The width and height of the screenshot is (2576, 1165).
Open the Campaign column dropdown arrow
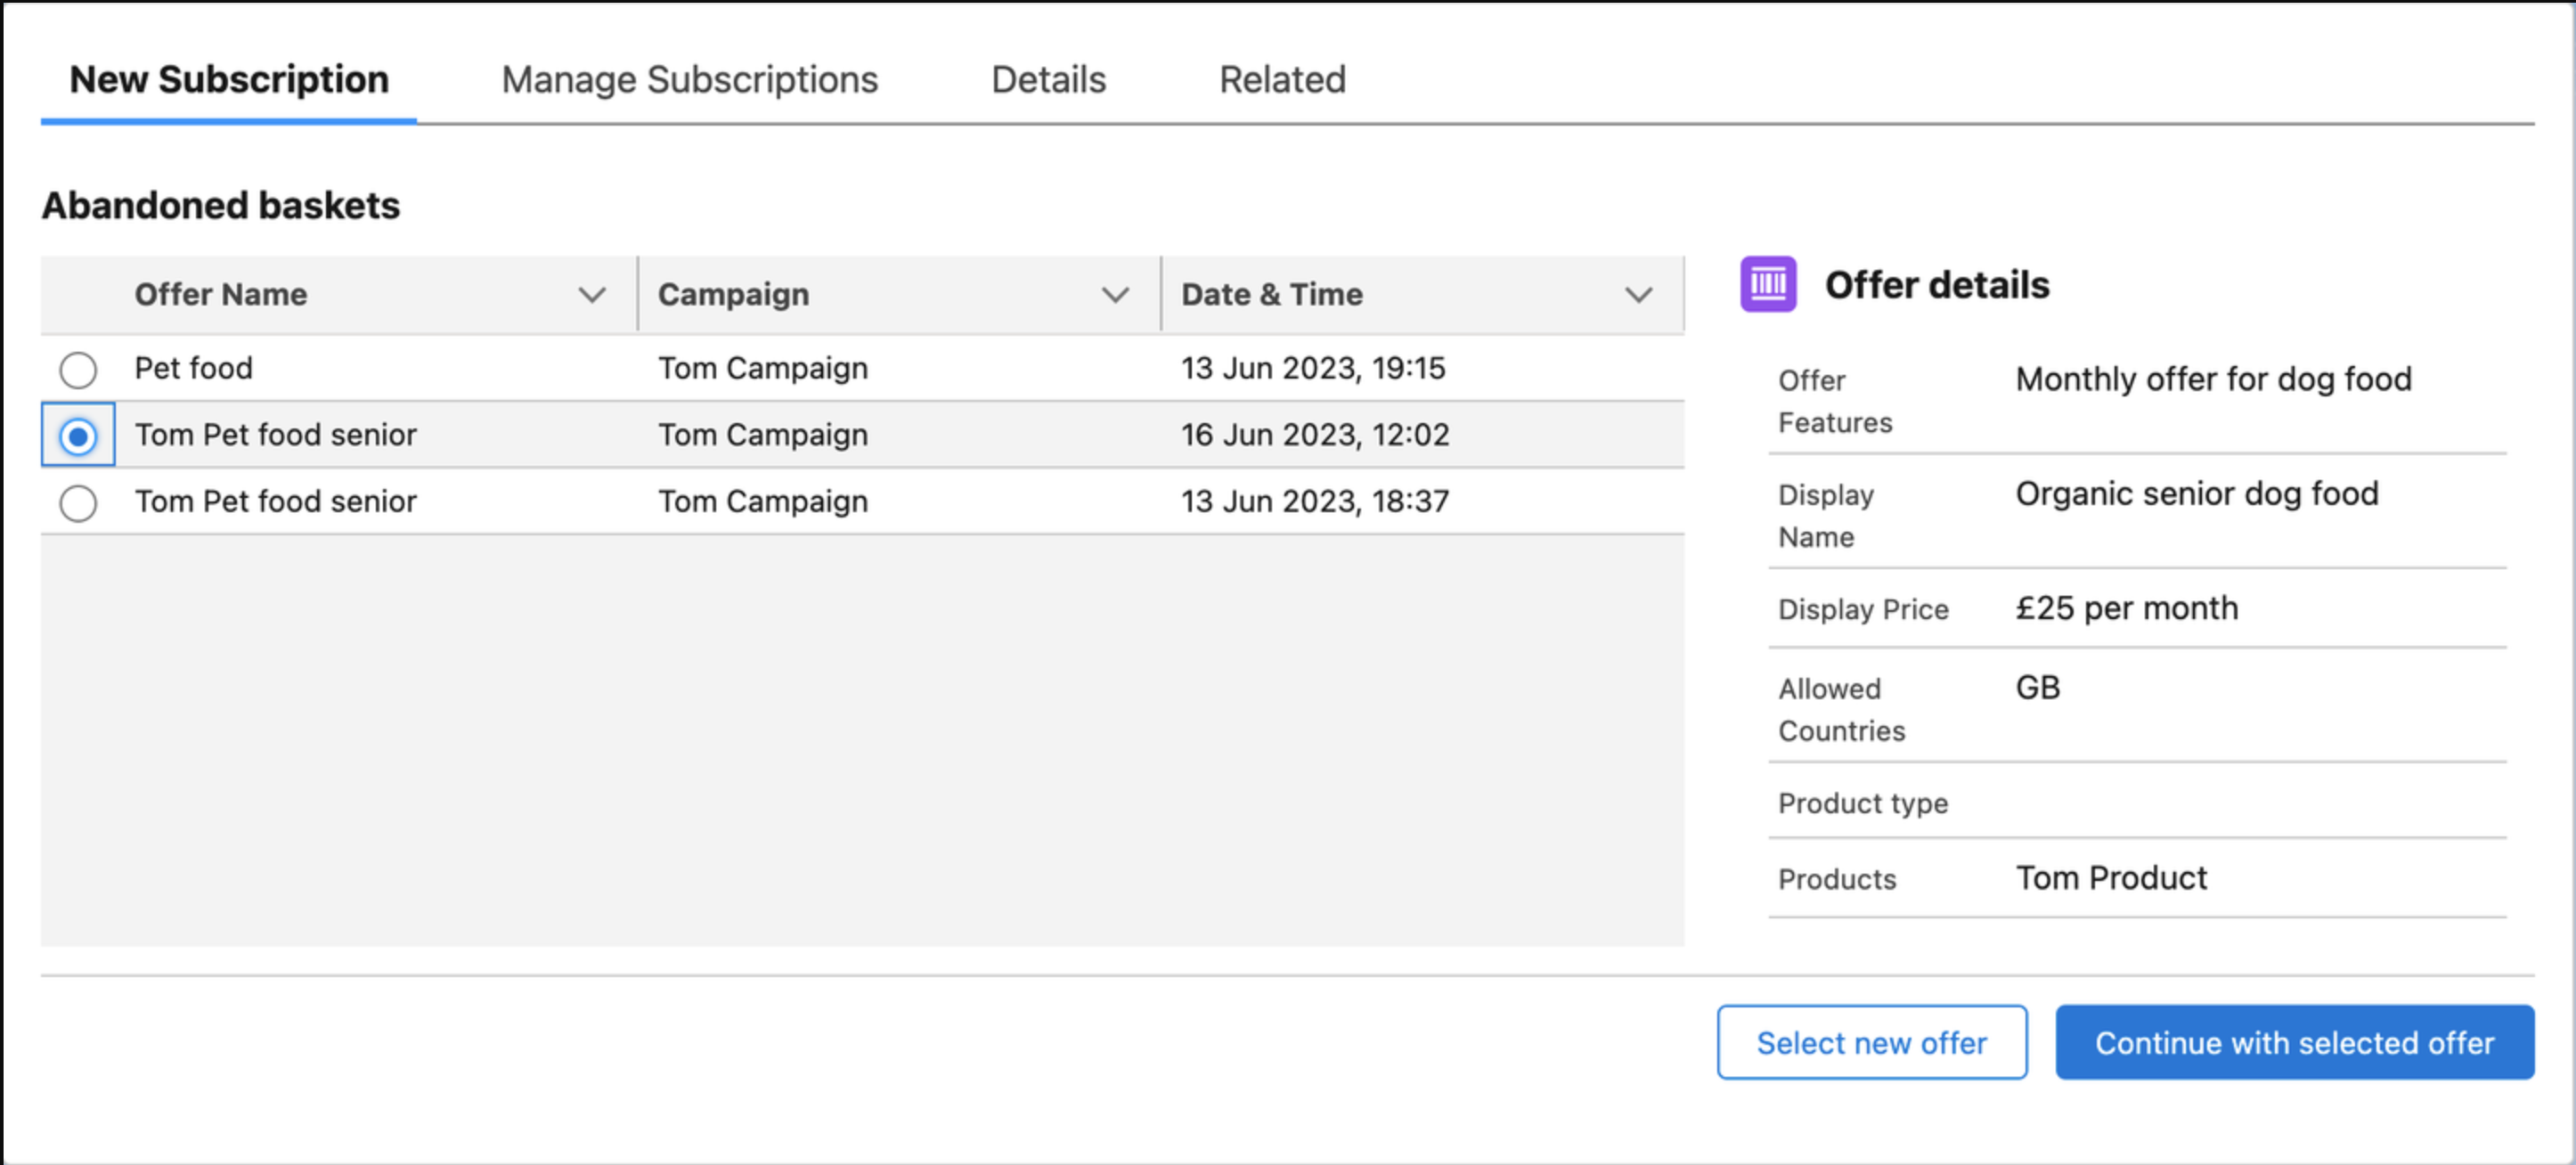coord(1115,295)
